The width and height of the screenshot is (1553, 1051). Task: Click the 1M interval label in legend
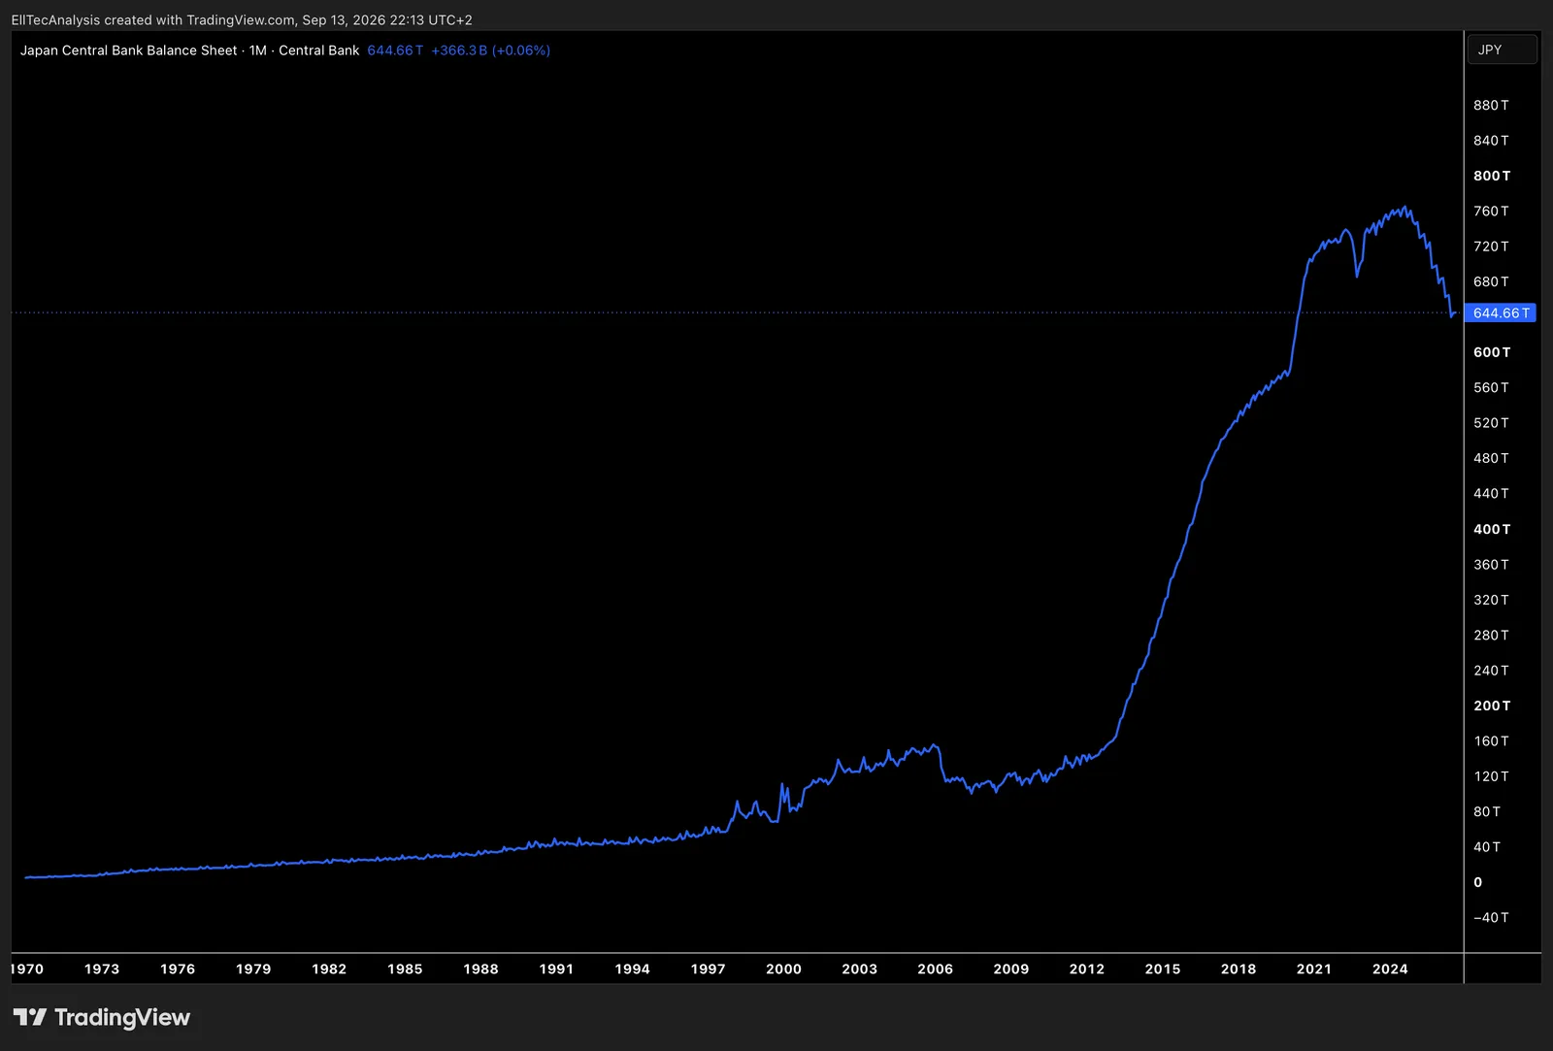(x=258, y=50)
